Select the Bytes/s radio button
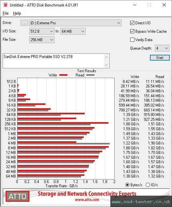The width and height of the screenshot is (172, 207). 127,185
